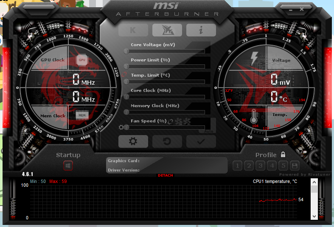Click the Memory Clock slider handle
Viewport: 334px width, 227px height.
(x=126, y=112)
